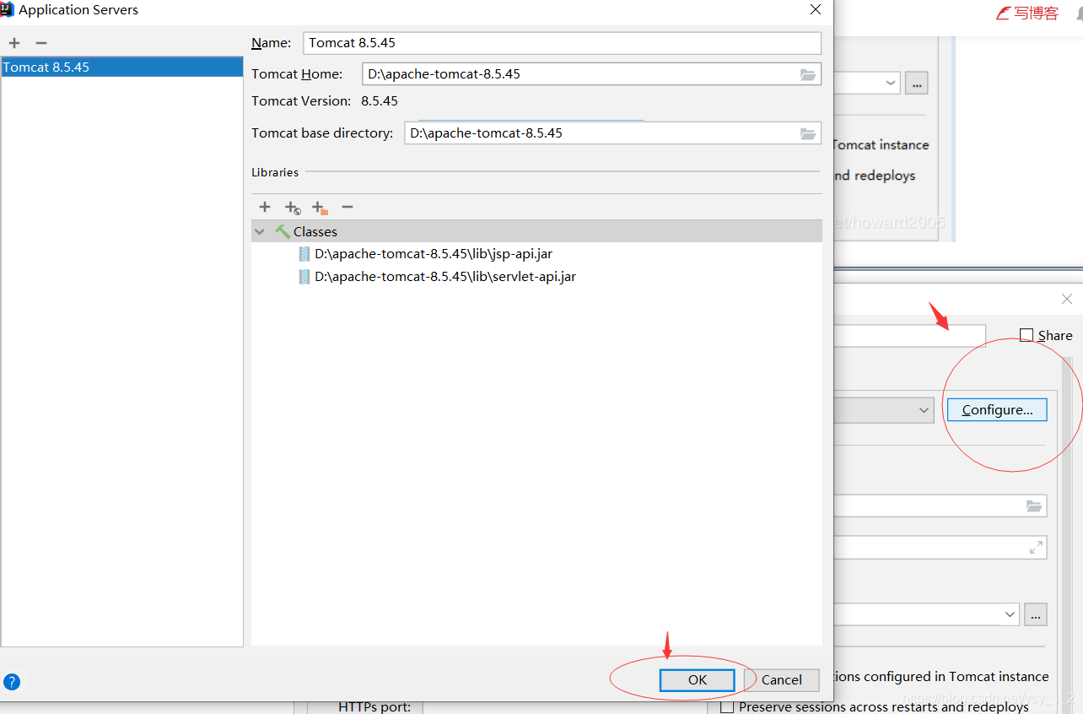The height and width of the screenshot is (714, 1083).
Task: Toggle the Share checkbox in the background window
Action: [x=1026, y=335]
